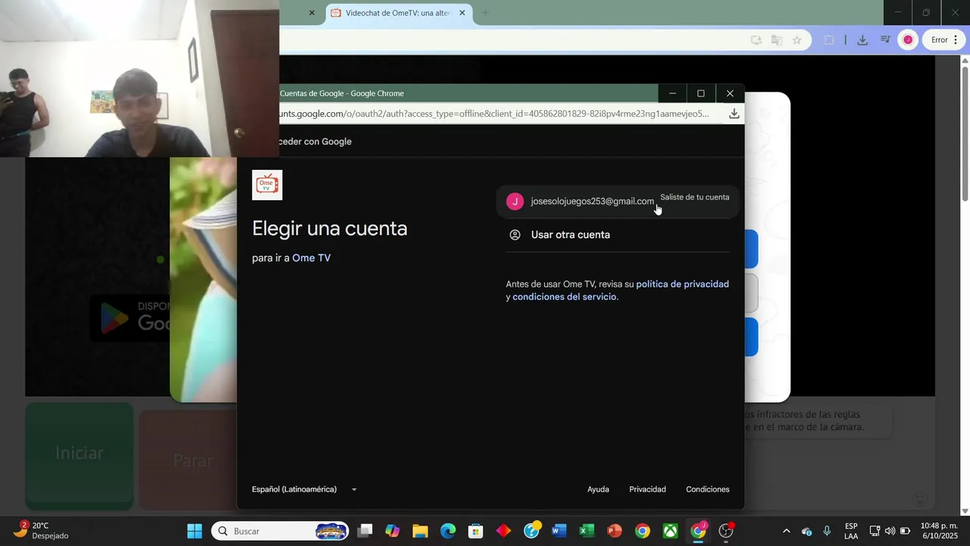Open the Chrome taskbar icon with the J badge
The image size is (970, 546).
(x=698, y=531)
